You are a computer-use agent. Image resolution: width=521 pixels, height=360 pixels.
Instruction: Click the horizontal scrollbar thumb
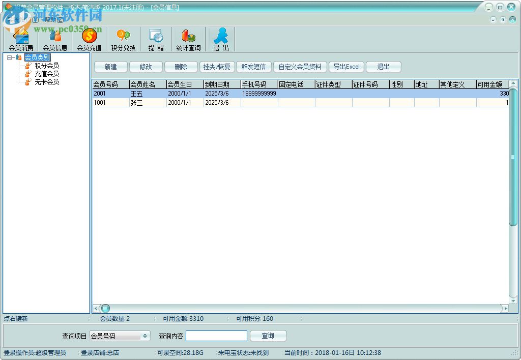tap(105, 309)
